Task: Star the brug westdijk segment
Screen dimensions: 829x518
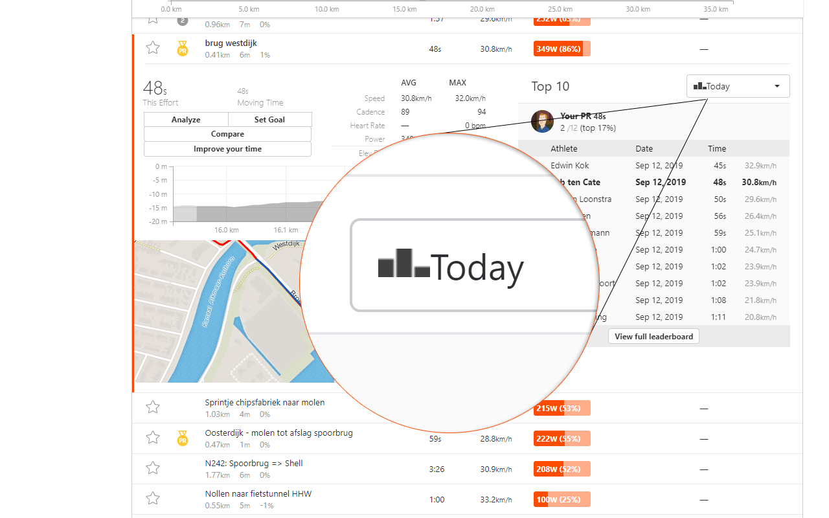Action: [152, 48]
